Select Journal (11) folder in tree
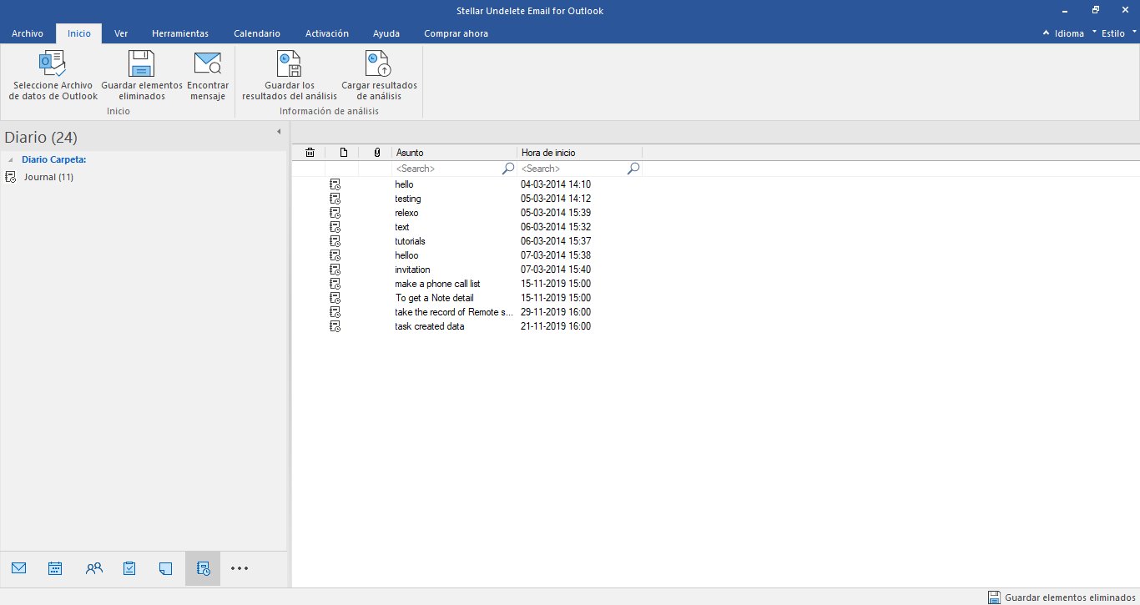This screenshot has height=605, width=1140. (x=48, y=177)
